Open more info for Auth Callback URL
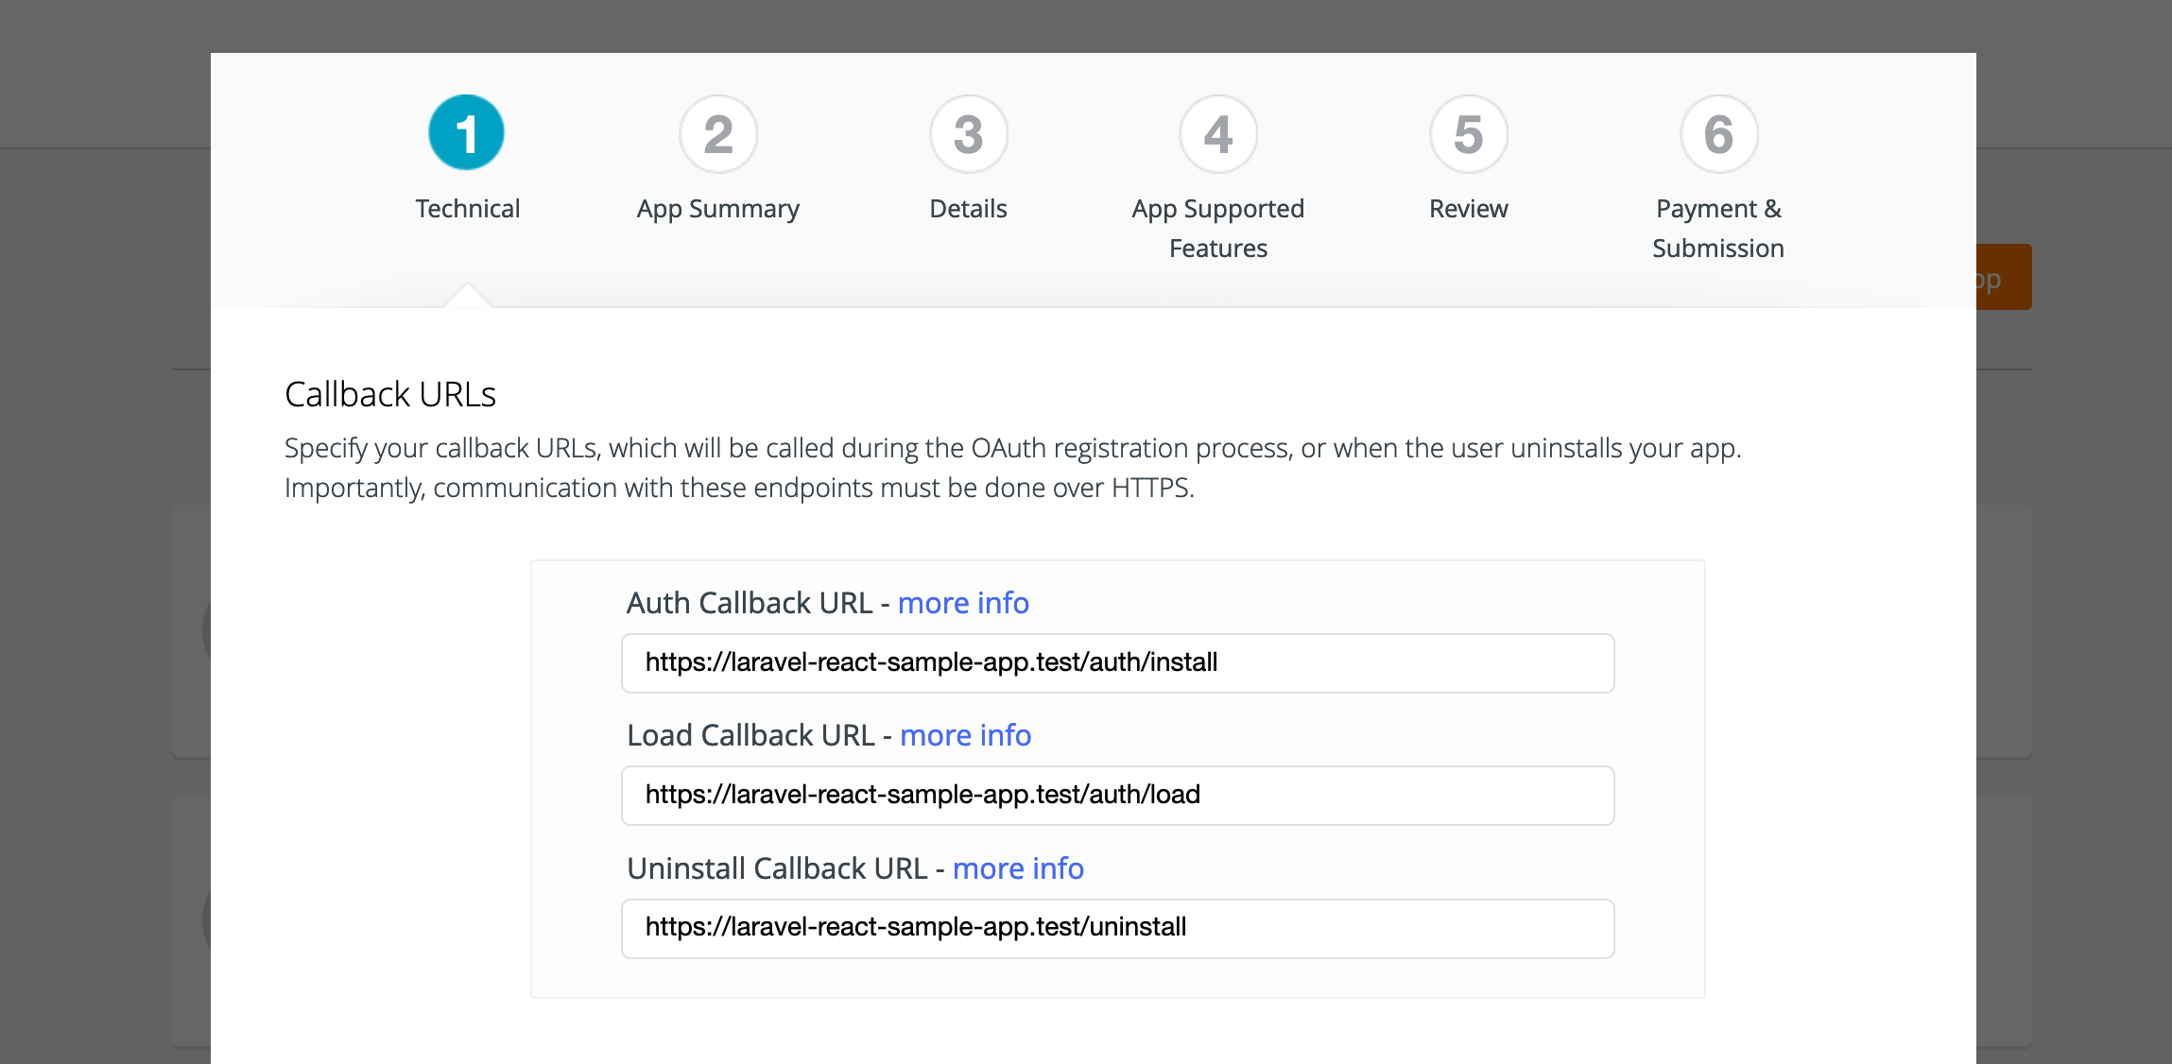 tap(962, 603)
